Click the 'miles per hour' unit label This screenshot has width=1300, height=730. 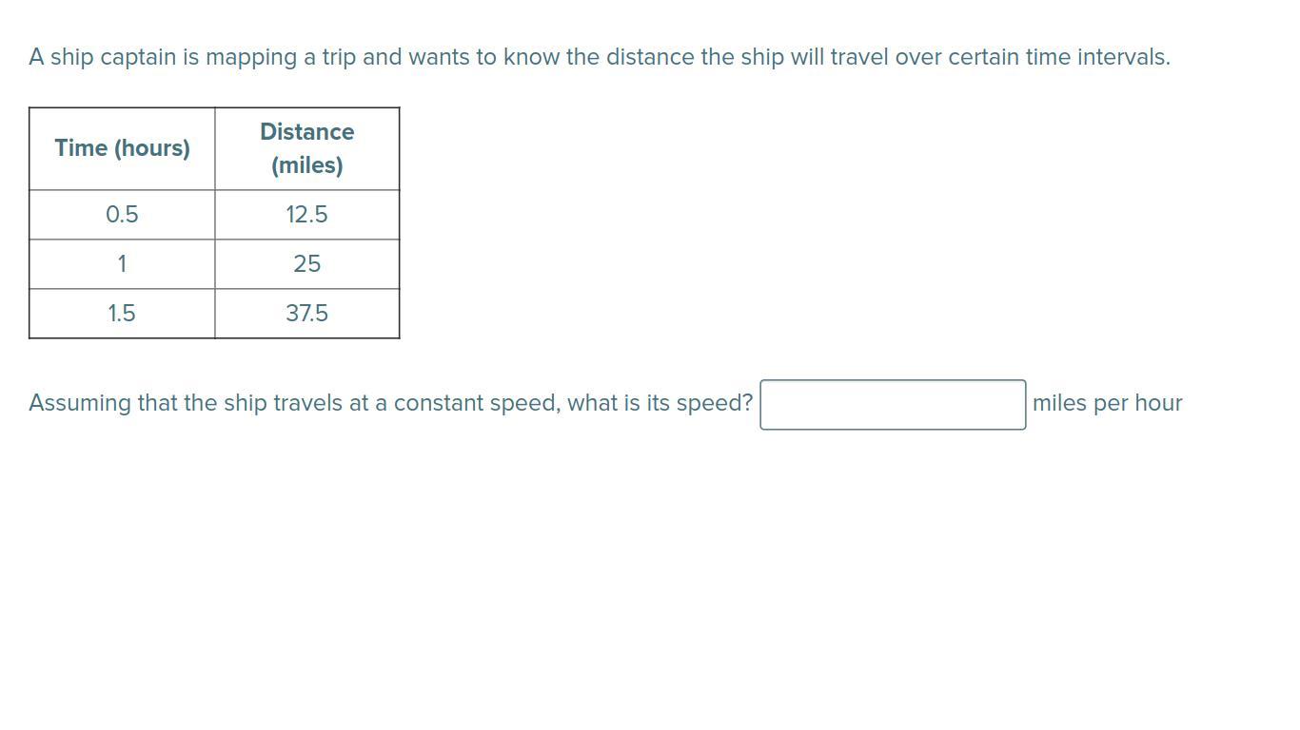(1108, 403)
